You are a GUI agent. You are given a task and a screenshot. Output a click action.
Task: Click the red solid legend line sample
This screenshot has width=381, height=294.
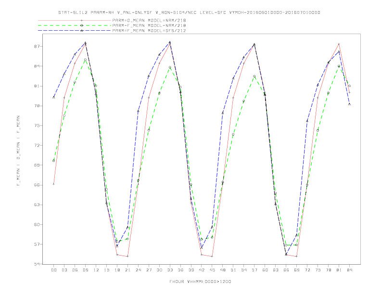tap(75, 20)
